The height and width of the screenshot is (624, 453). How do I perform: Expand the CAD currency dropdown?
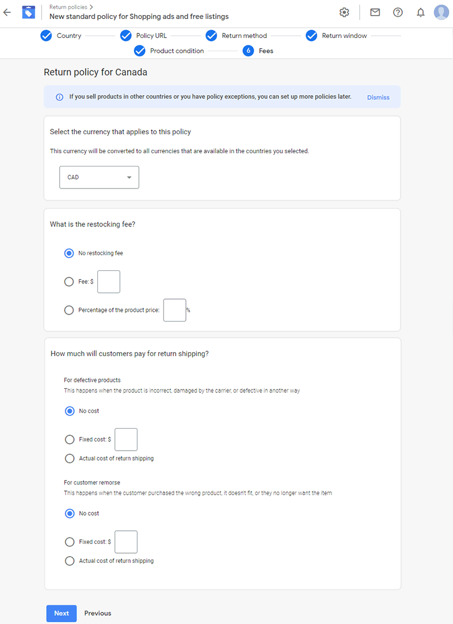point(99,177)
